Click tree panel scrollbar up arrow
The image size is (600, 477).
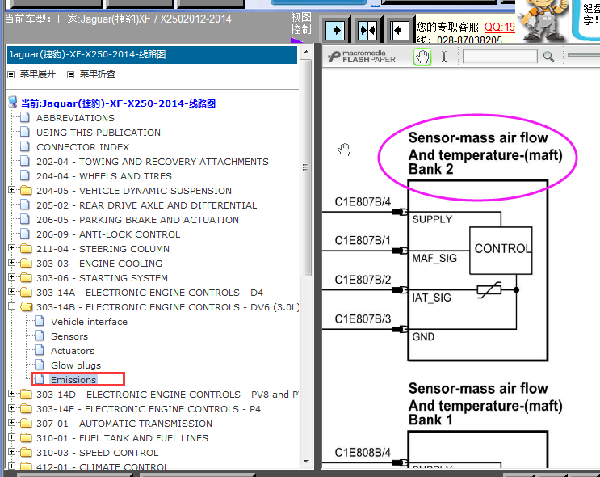(x=306, y=52)
